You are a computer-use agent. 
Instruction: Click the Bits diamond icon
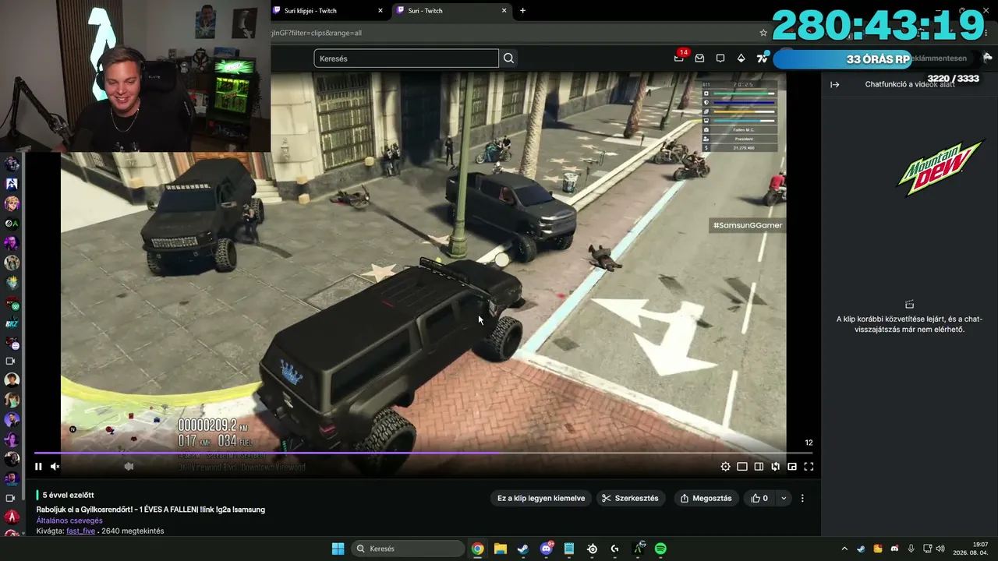pyautogui.click(x=741, y=58)
